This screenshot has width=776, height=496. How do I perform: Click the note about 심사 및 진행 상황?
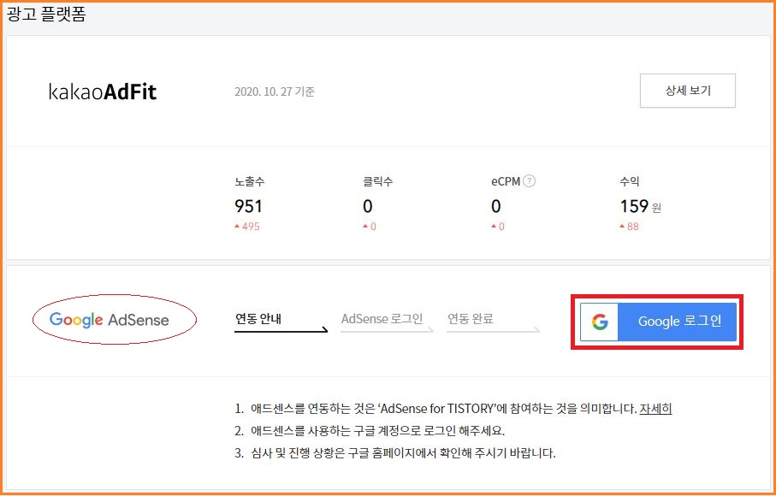click(x=395, y=453)
